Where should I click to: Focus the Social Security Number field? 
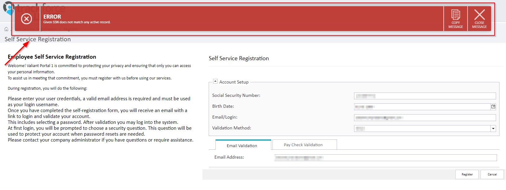point(425,96)
